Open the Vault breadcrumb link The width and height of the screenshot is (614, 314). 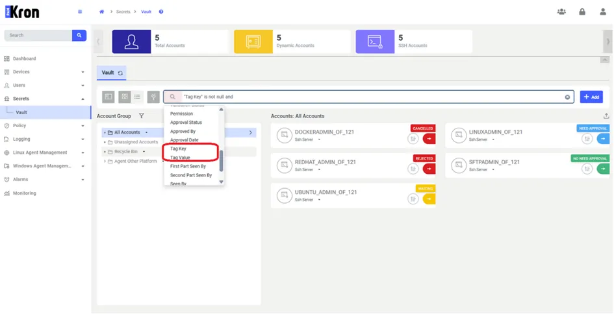[146, 12]
